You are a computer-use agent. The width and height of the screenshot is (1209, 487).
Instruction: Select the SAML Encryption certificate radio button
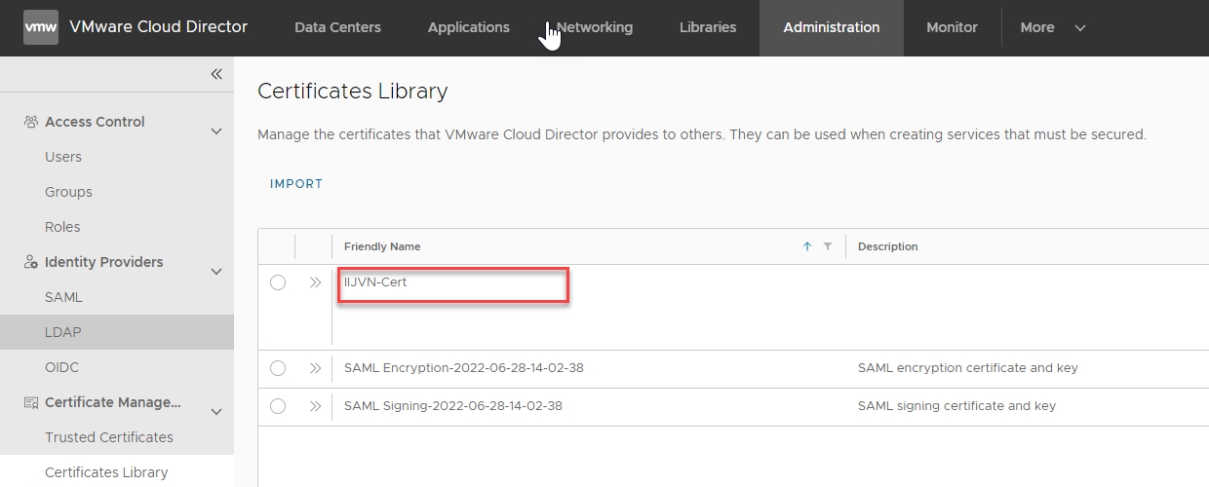pos(278,368)
